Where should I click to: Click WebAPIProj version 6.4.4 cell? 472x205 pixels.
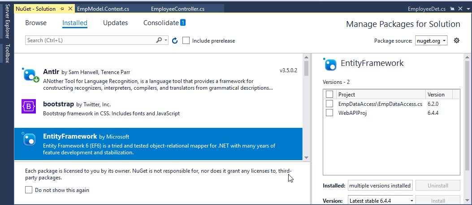click(434, 113)
